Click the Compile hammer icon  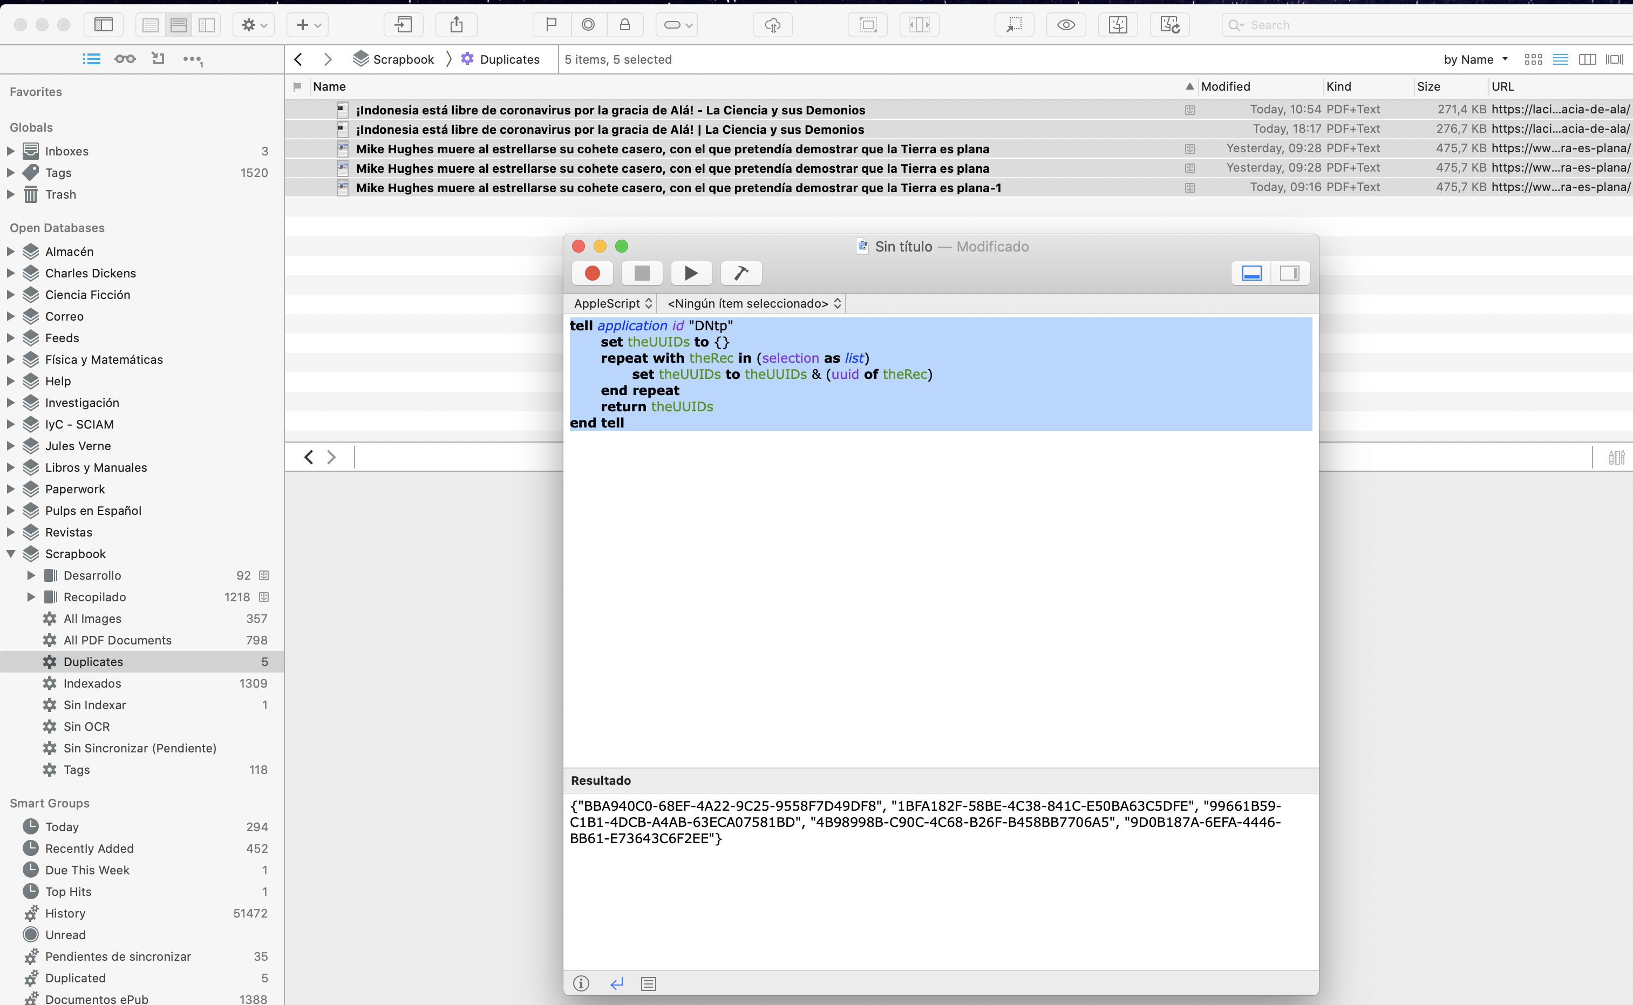(x=741, y=273)
